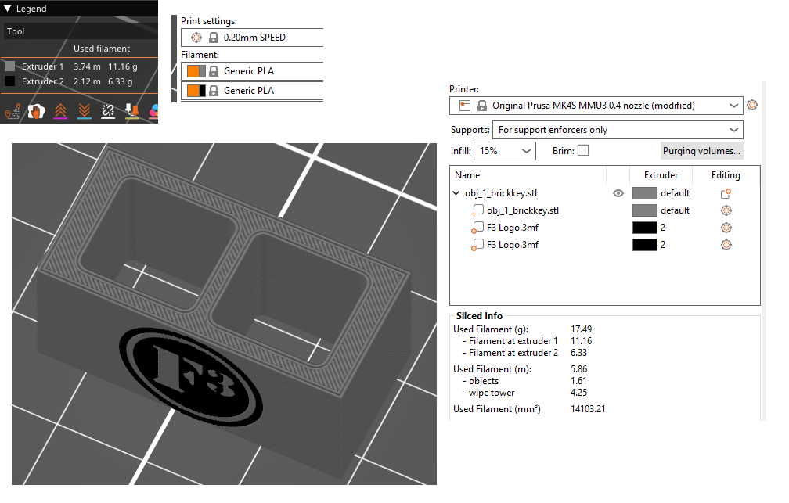This screenshot has height=503, width=789.
Task: Click lock icon beside 0.20mm SPEED
Action: tap(214, 38)
